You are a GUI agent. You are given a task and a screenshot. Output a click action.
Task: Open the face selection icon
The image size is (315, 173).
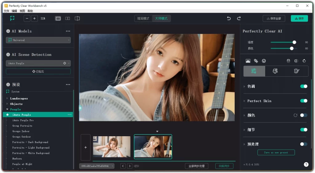click(264, 61)
